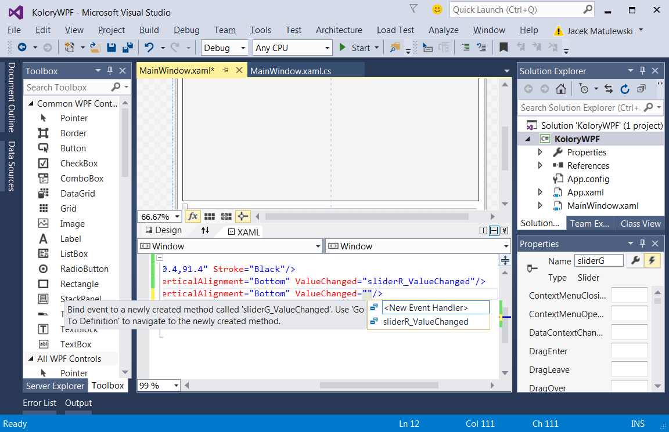Switch to horizontal split view
Image resolution: width=669 pixels, height=432 pixels.
click(x=494, y=230)
